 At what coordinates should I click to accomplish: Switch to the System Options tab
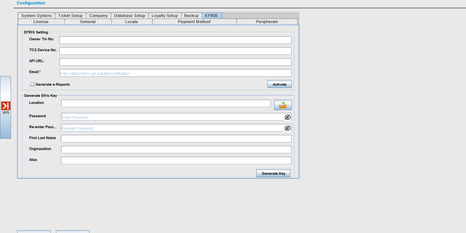(x=36, y=16)
